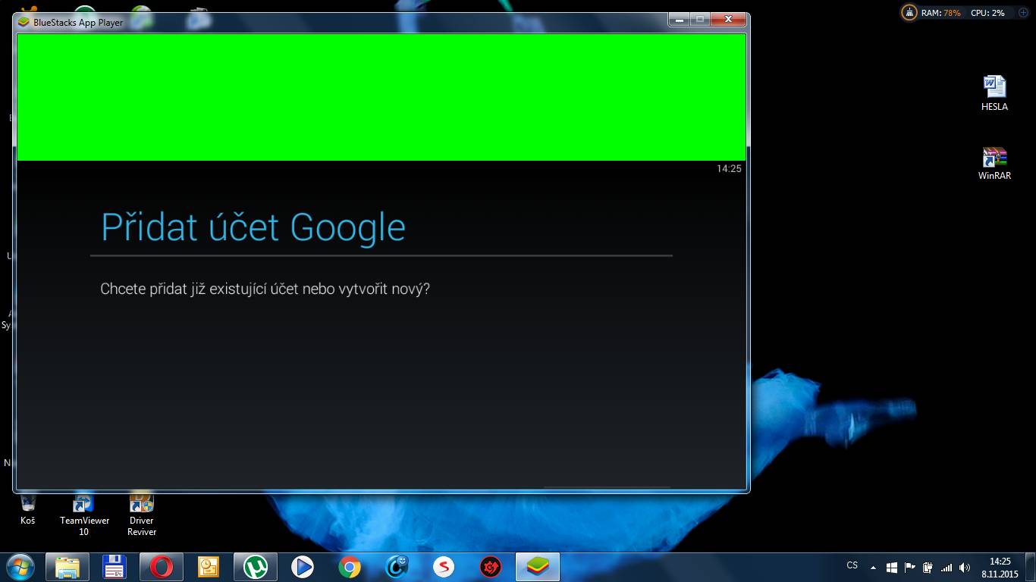Switch to BlueStacks taskbar button

[x=538, y=567]
